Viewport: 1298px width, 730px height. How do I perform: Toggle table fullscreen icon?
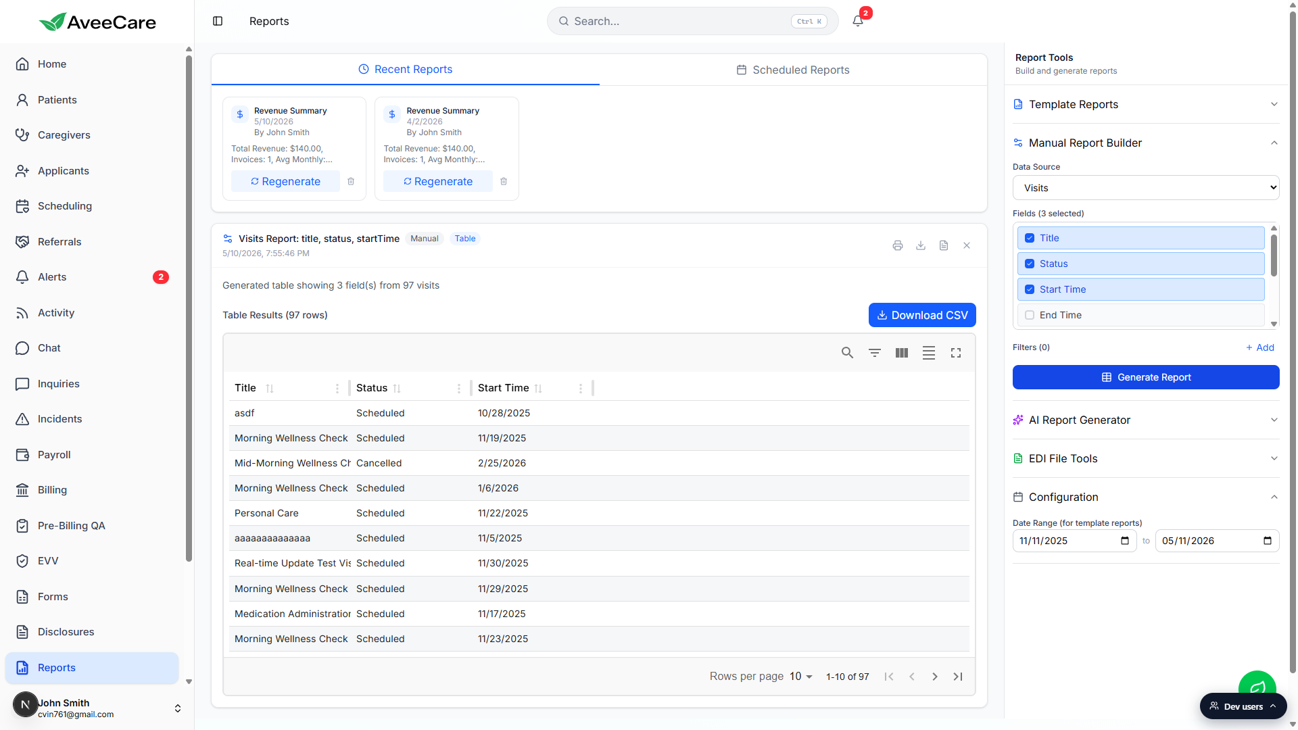956,353
